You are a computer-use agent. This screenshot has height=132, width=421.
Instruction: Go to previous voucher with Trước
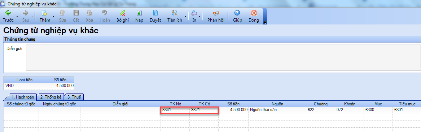[8, 16]
